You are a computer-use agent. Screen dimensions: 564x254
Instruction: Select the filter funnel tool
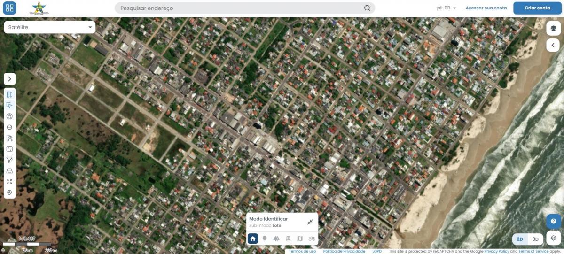click(x=9, y=160)
